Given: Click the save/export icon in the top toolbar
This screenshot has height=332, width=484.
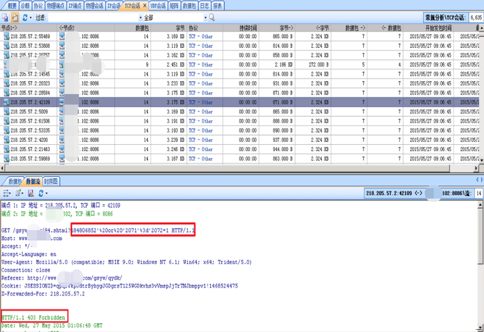Looking at the screenshot, I should click(x=5, y=18).
